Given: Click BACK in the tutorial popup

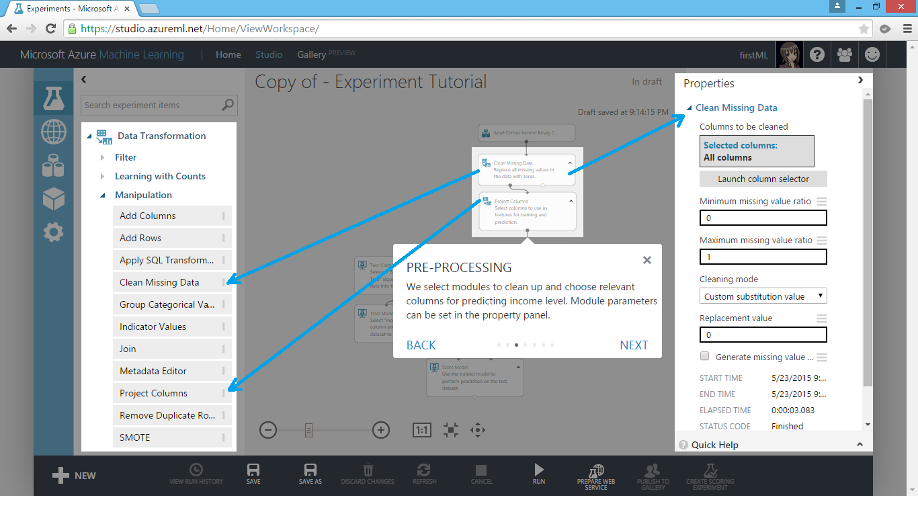Looking at the screenshot, I should pyautogui.click(x=421, y=345).
